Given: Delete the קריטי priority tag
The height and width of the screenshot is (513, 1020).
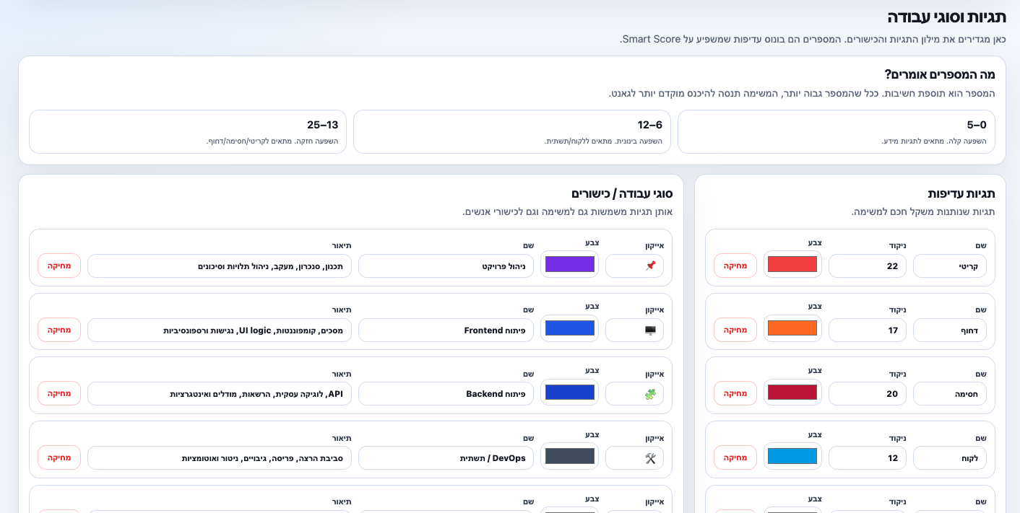Looking at the screenshot, I should click(x=735, y=266).
